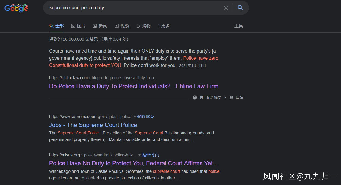The height and width of the screenshot is (185, 341).
Task: Open the 关于精选摘要 link
Action: coord(210,98)
